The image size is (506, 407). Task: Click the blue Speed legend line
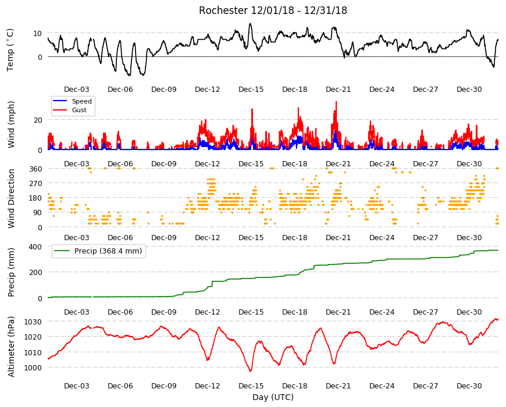tap(60, 101)
